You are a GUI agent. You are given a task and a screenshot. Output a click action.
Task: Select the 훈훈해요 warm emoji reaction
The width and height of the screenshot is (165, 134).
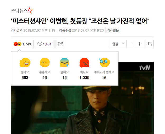coord(45,63)
